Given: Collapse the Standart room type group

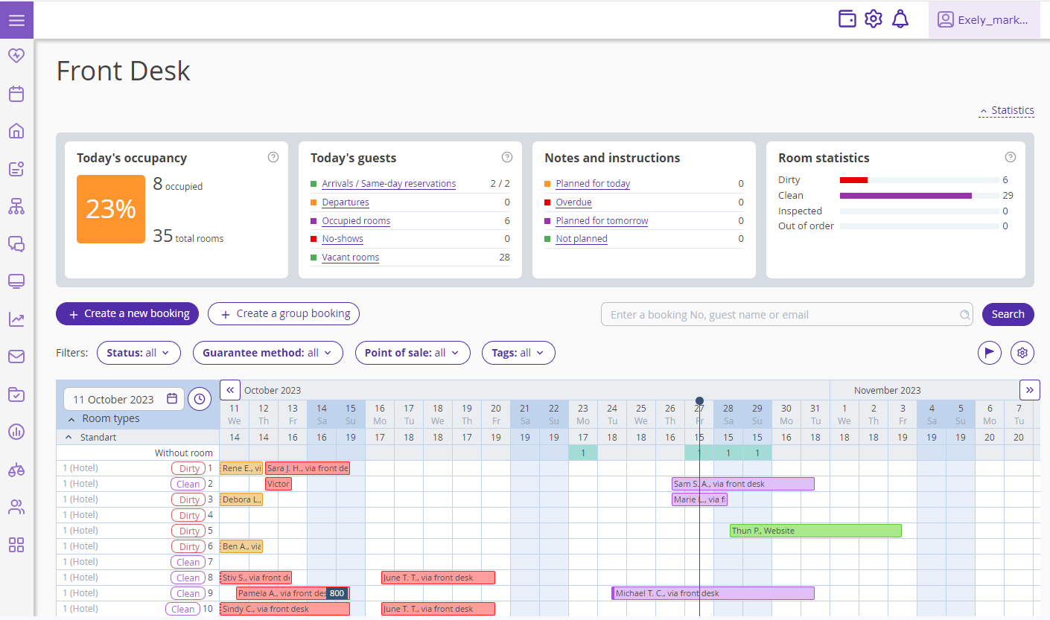Looking at the screenshot, I should pyautogui.click(x=92, y=437).
